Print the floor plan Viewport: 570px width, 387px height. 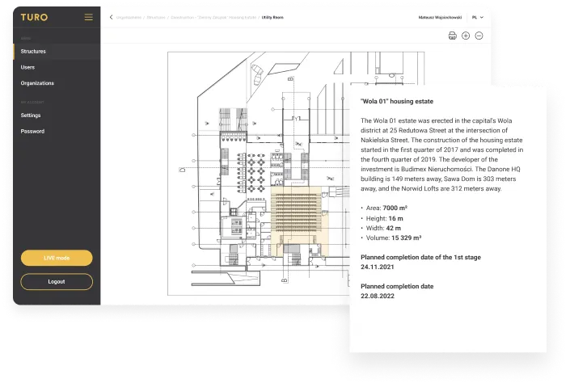tap(452, 36)
